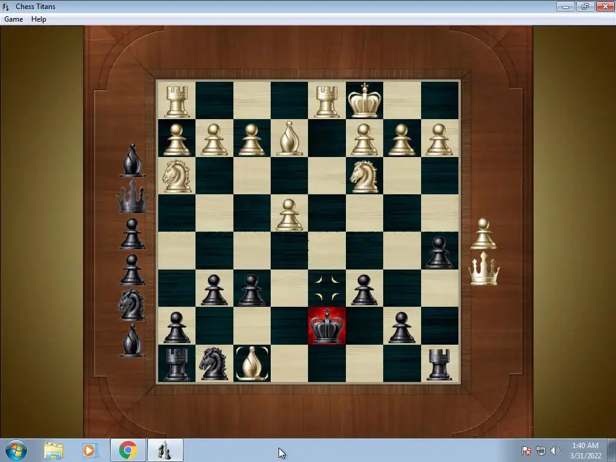Select the white bishop among the white pawns

pos(289,138)
